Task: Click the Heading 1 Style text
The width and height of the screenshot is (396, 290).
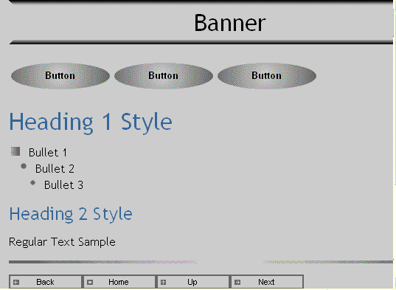Action: (91, 122)
